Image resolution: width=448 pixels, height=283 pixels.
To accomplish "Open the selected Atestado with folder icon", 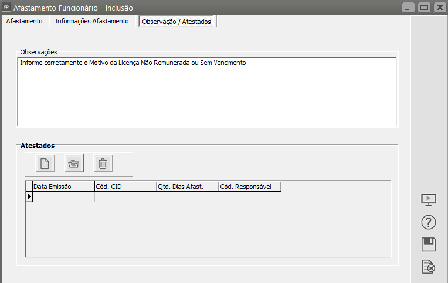I will (73, 164).
